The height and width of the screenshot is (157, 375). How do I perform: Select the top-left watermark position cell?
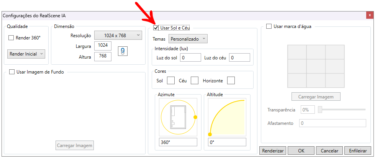(297, 52)
